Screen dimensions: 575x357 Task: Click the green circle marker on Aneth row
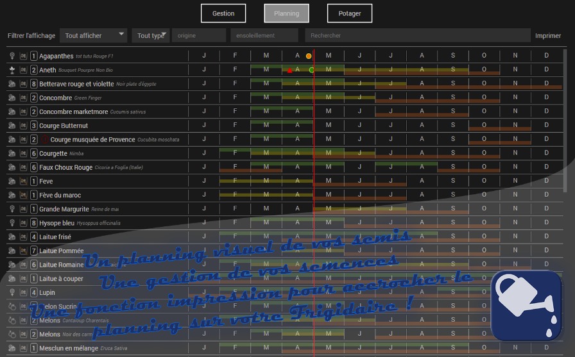click(x=311, y=70)
